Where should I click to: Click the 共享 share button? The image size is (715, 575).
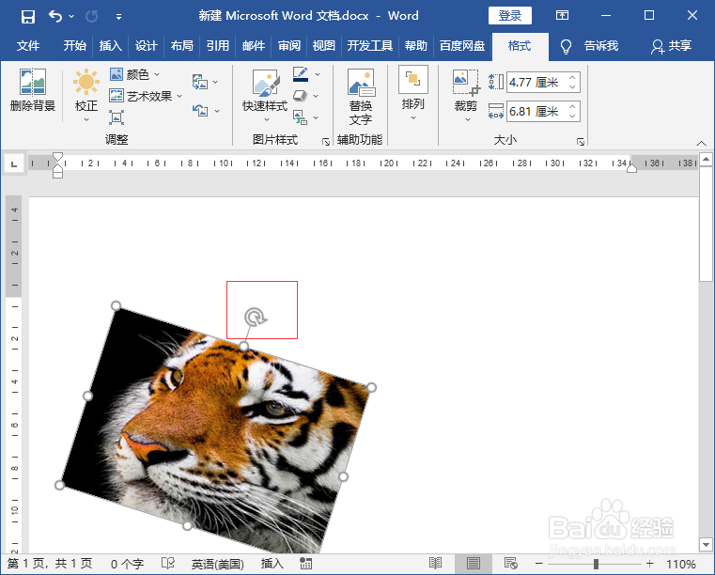(671, 46)
